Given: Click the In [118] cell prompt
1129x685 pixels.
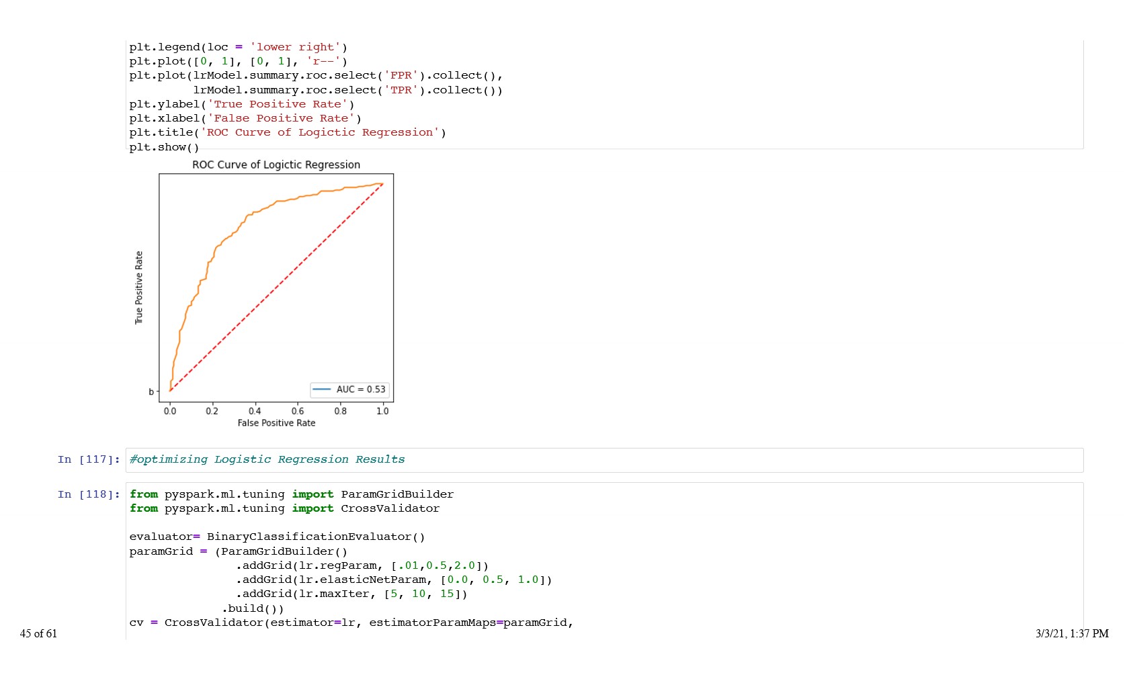Looking at the screenshot, I should (89, 495).
